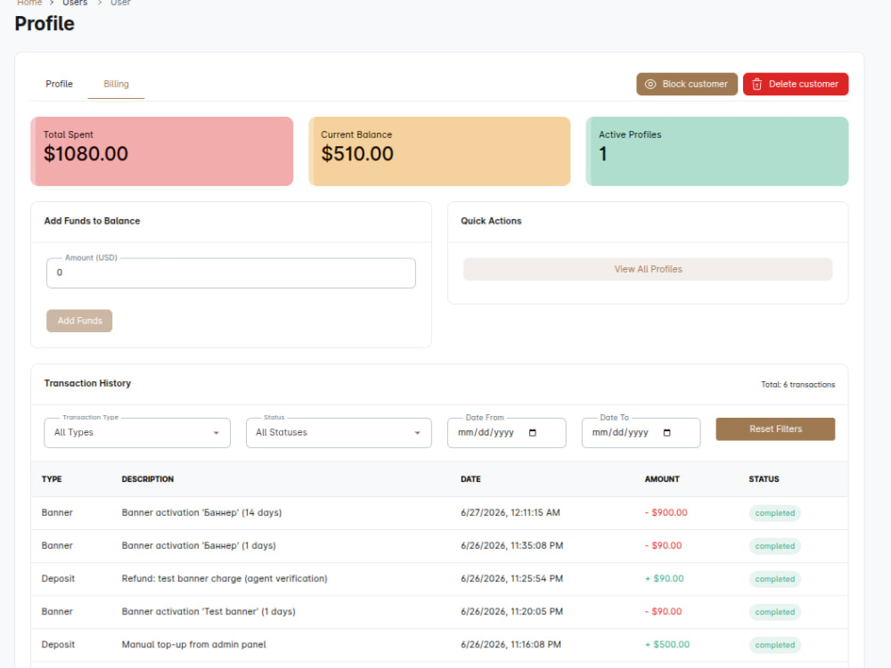Click the Reset Filters button
The width and height of the screenshot is (891, 668).
pos(775,429)
